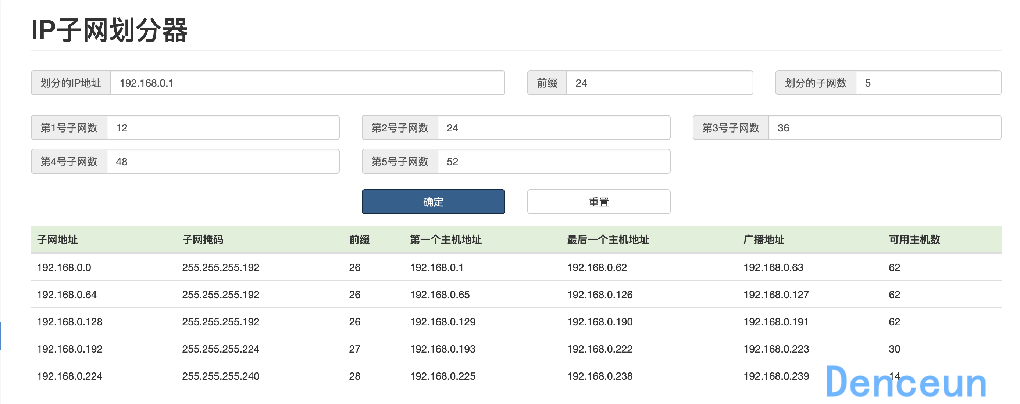Click the 可用主机数 column header
1020x404 pixels.
(x=914, y=239)
